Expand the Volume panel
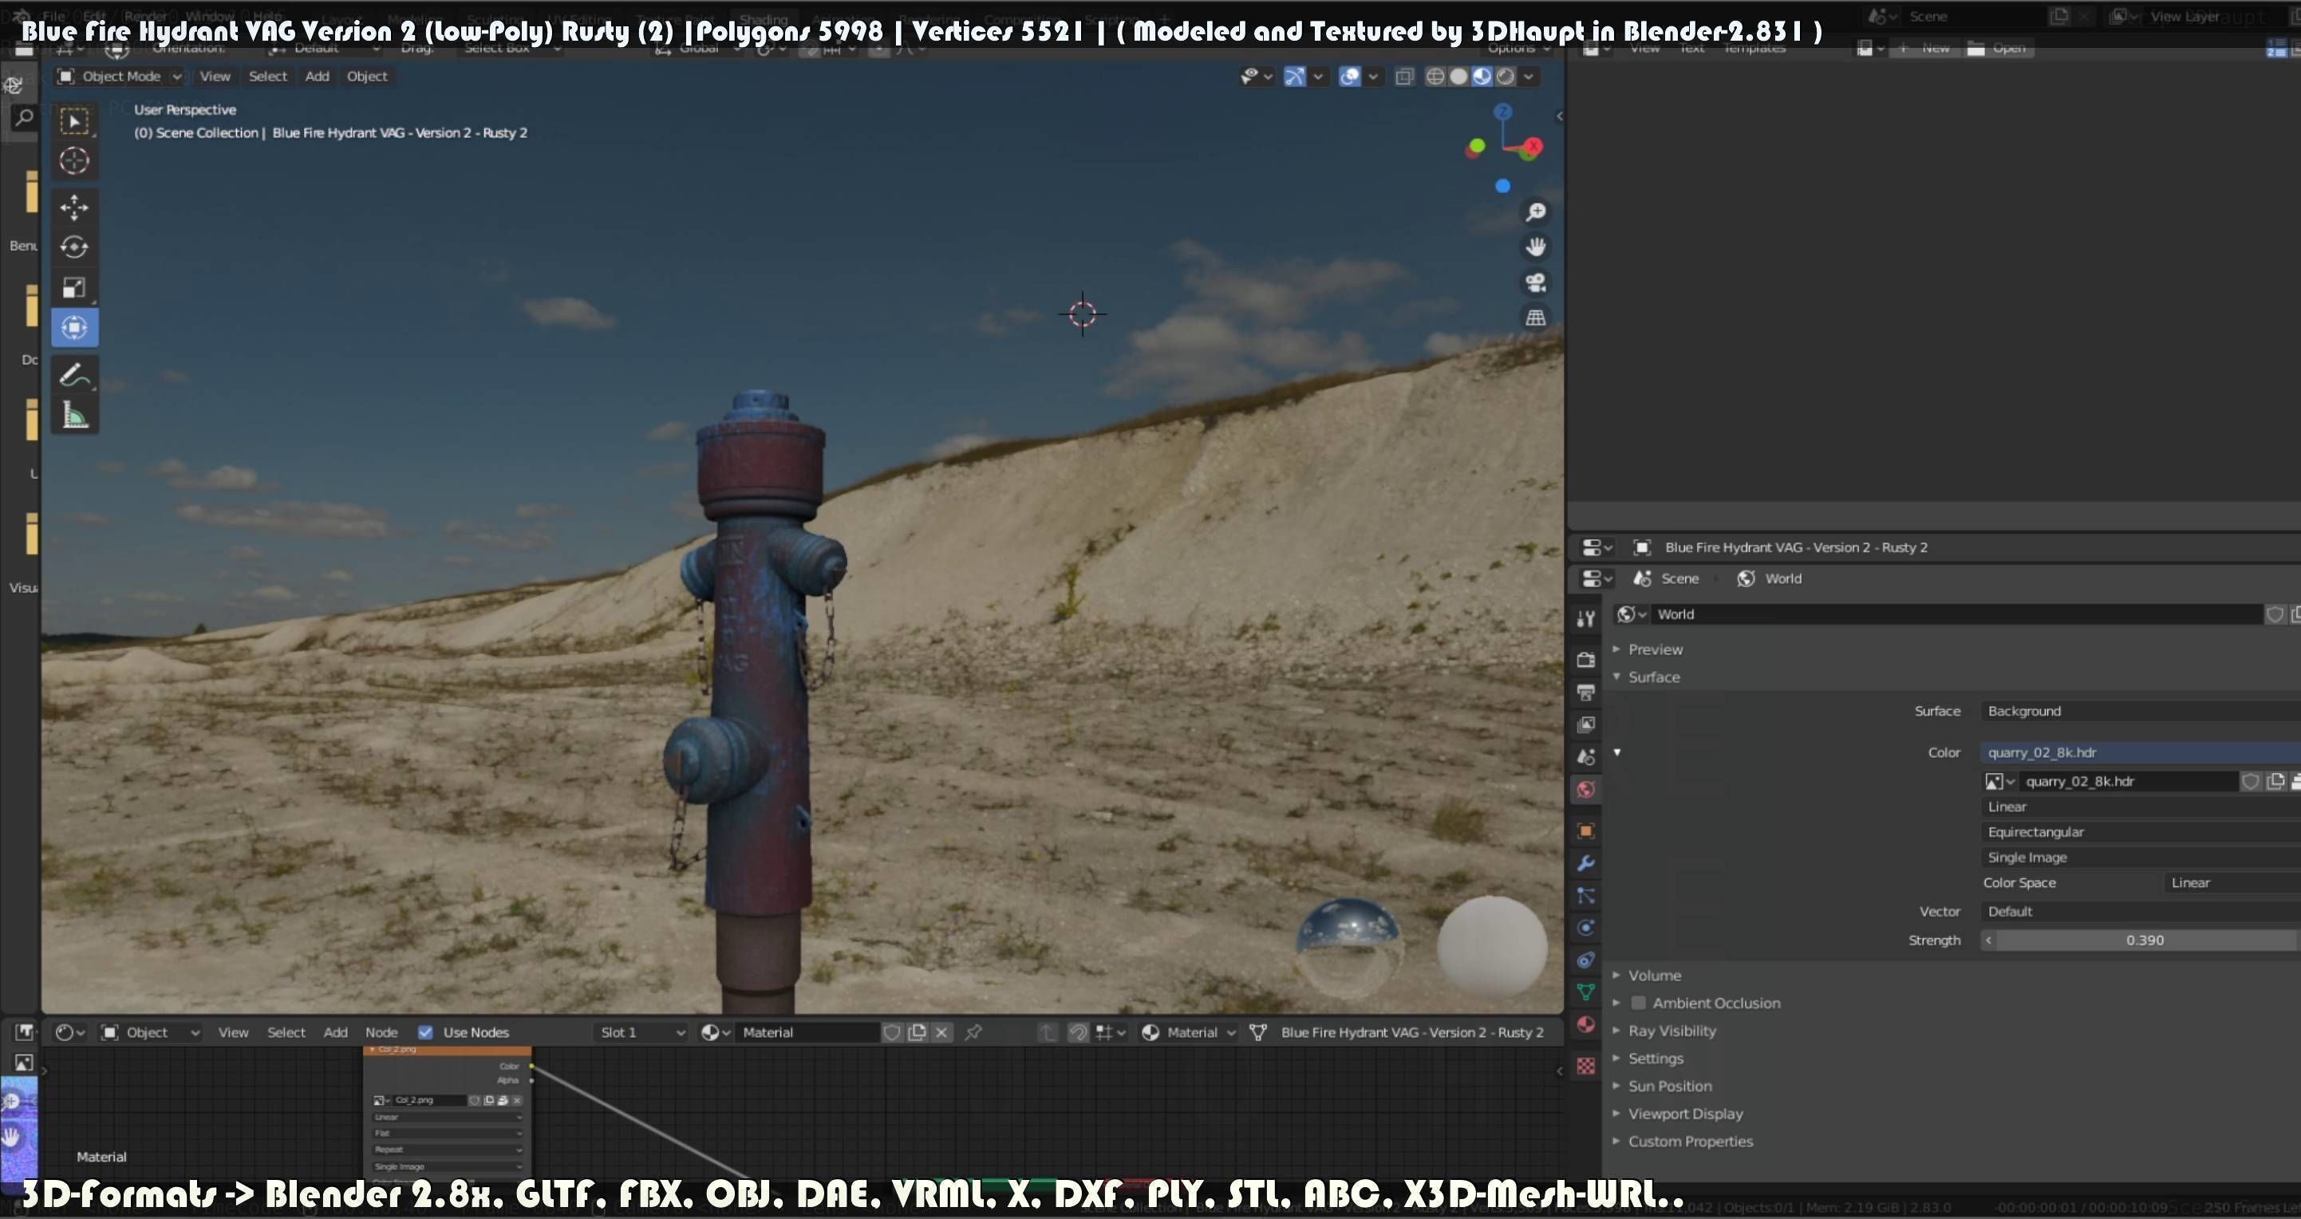This screenshot has height=1219, width=2301. [1653, 975]
